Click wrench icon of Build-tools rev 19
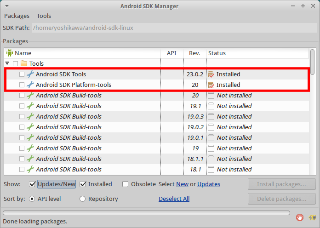The width and height of the screenshot is (320, 228). coord(30,148)
